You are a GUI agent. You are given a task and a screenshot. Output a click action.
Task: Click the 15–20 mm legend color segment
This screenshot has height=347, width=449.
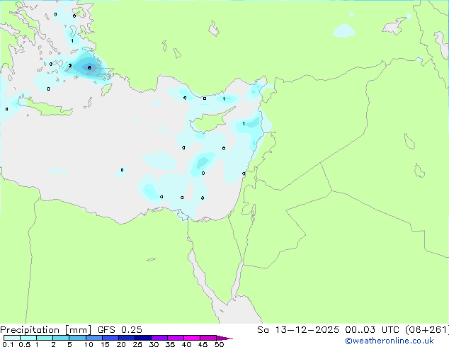(110, 338)
